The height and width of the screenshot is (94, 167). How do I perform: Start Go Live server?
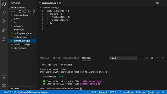click(x=140, y=92)
